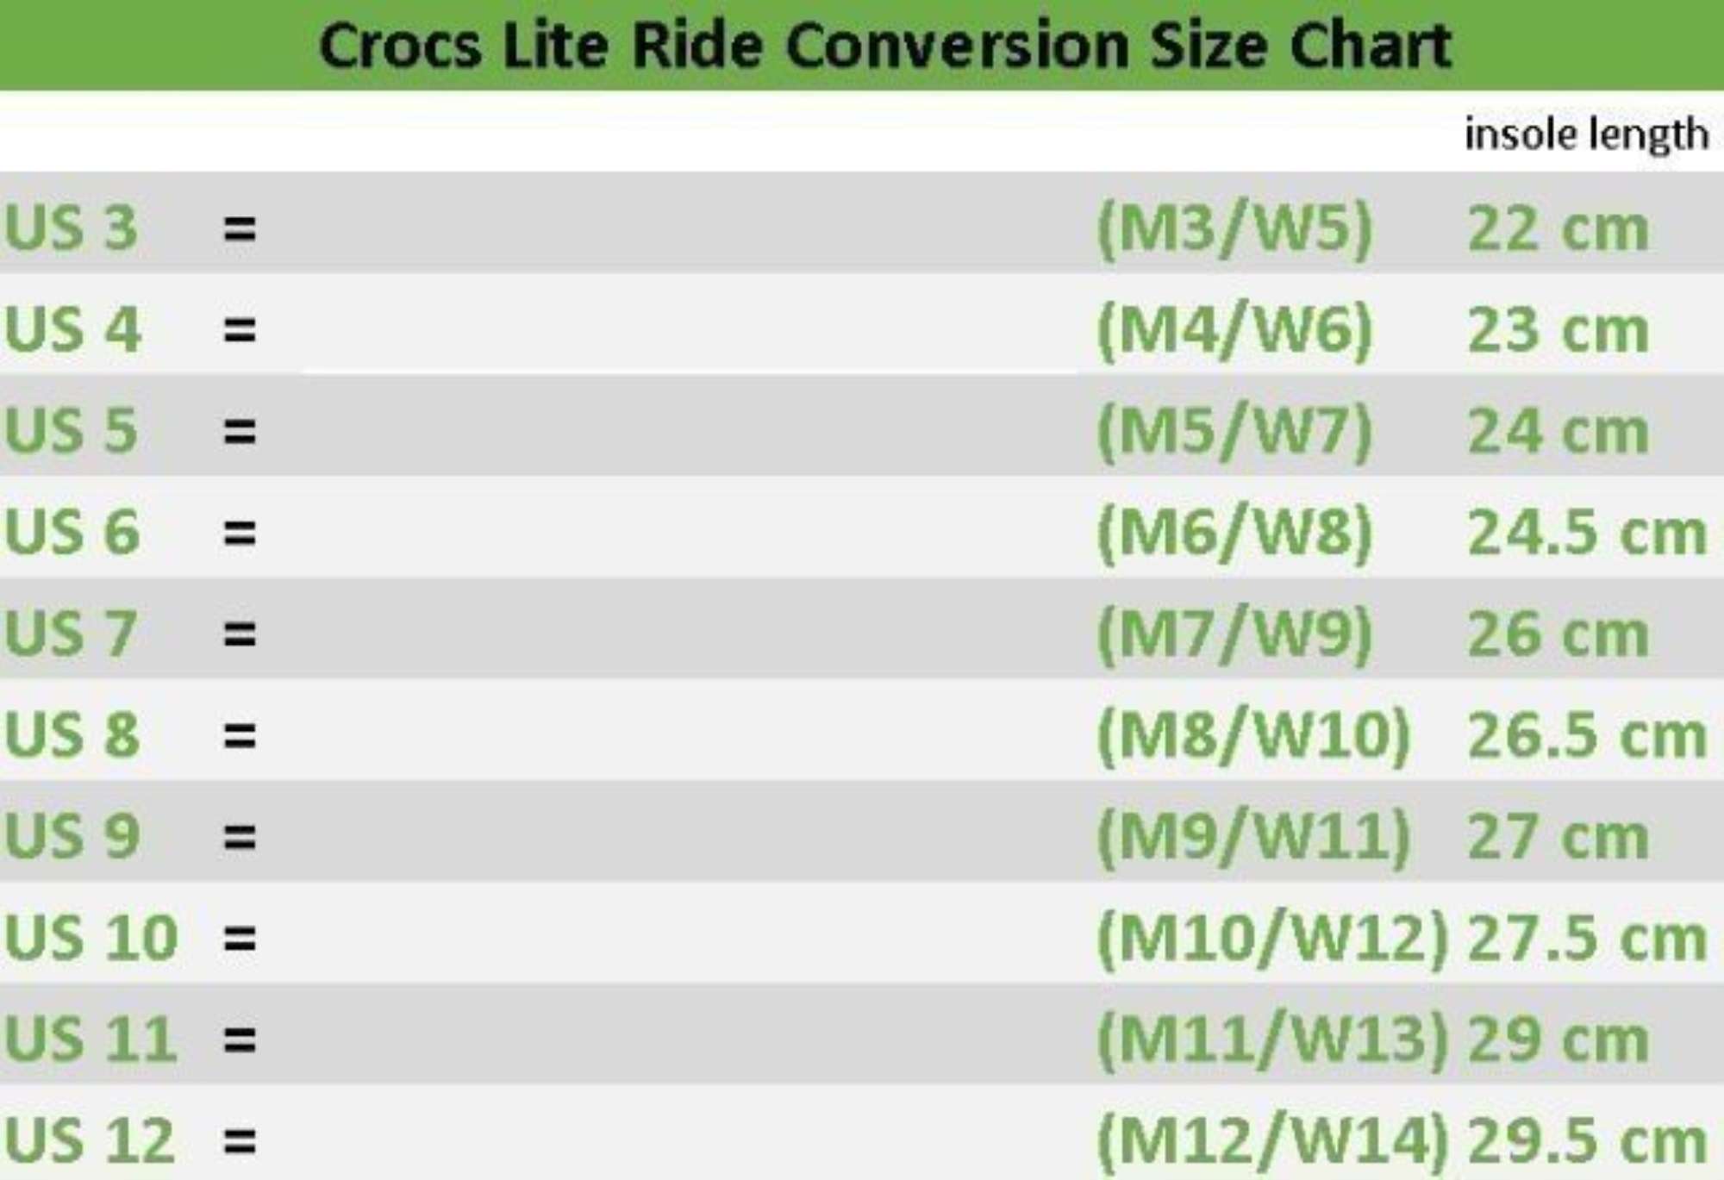Click the M4/W6 size conversion
Screen dimensions: 1724x1180
click(x=1234, y=329)
